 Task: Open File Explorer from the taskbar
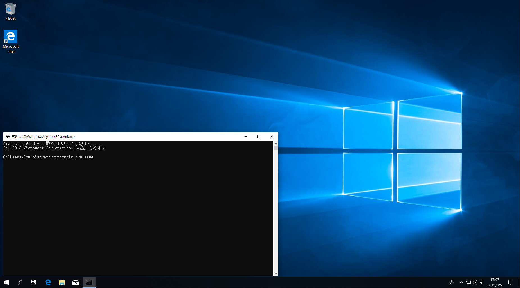[x=62, y=282]
